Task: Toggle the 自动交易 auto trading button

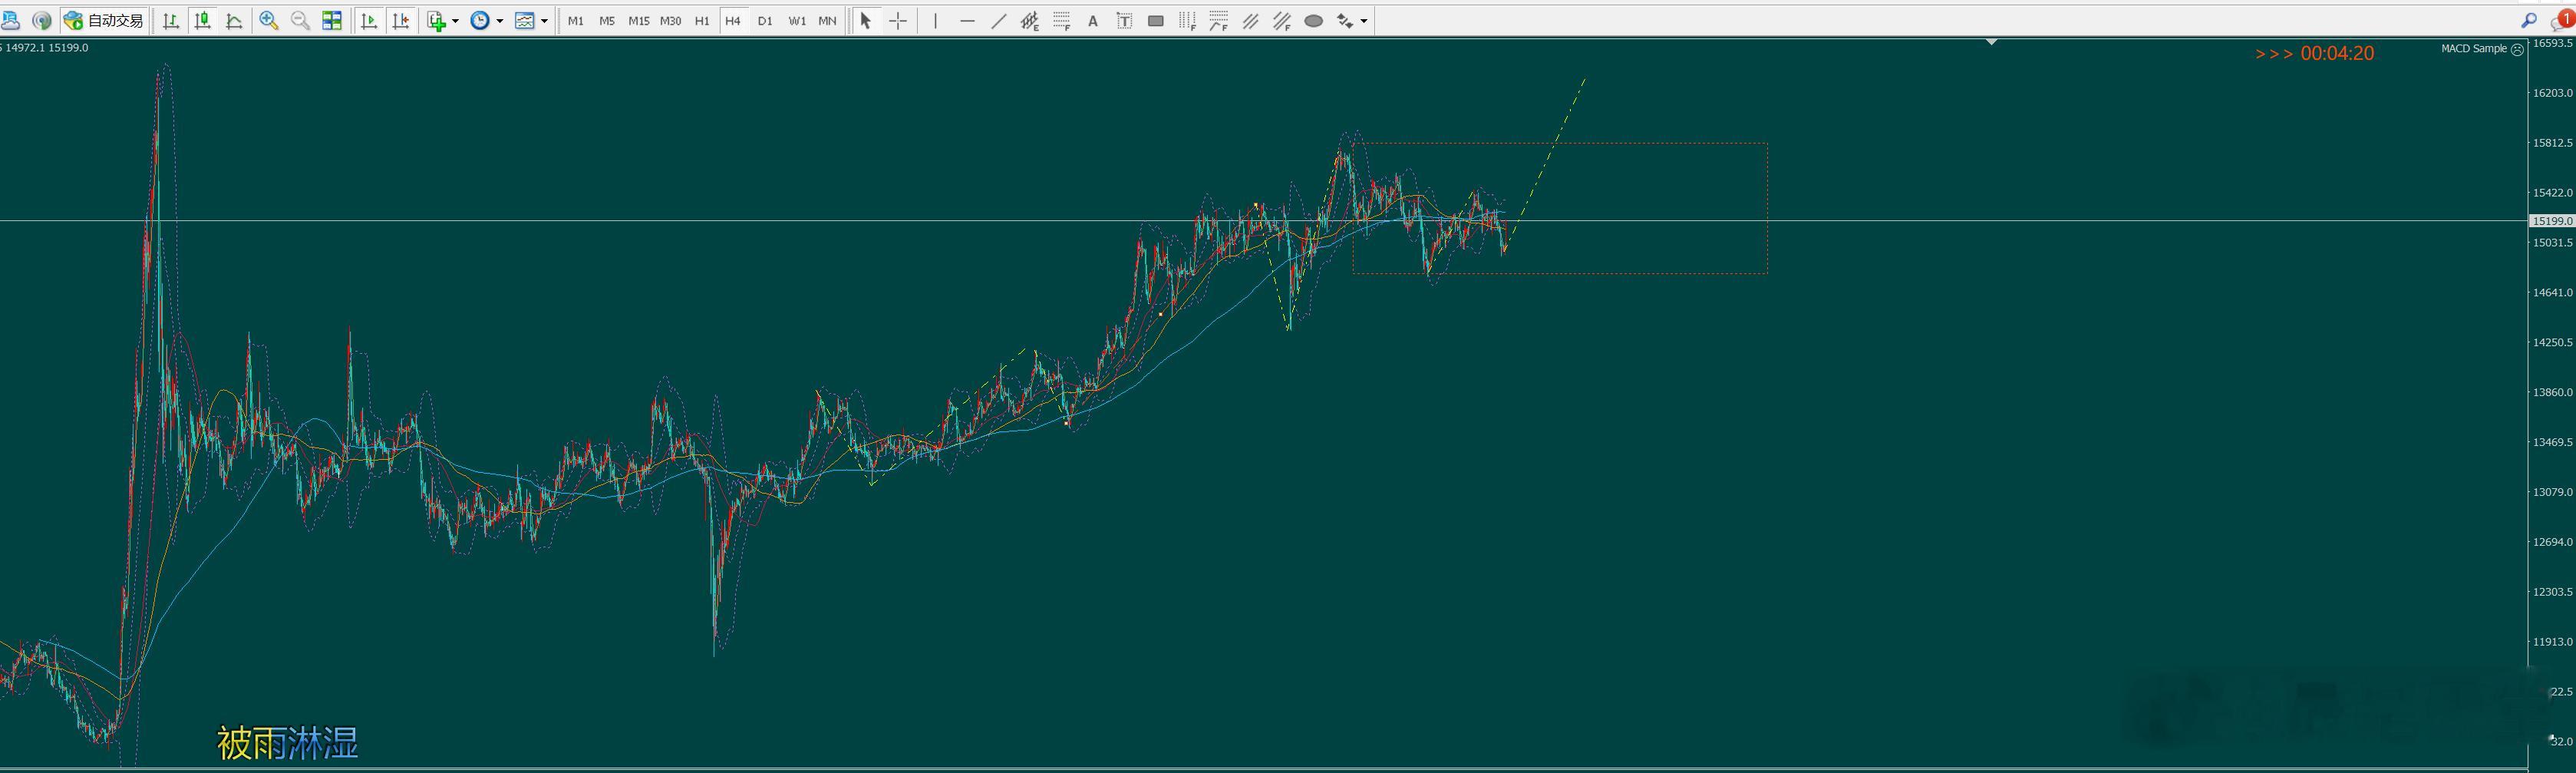Action: 104,20
